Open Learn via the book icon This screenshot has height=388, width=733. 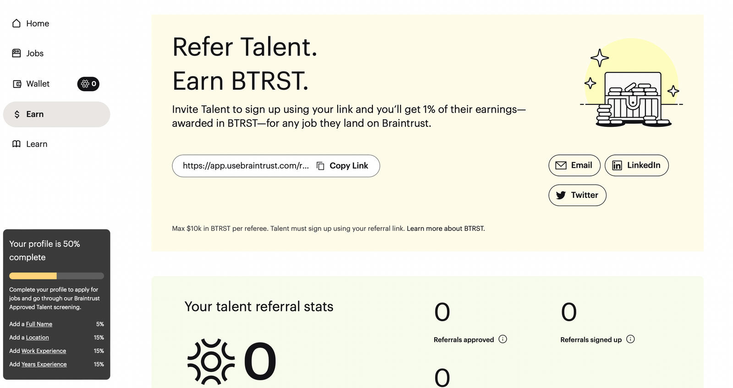(x=16, y=144)
